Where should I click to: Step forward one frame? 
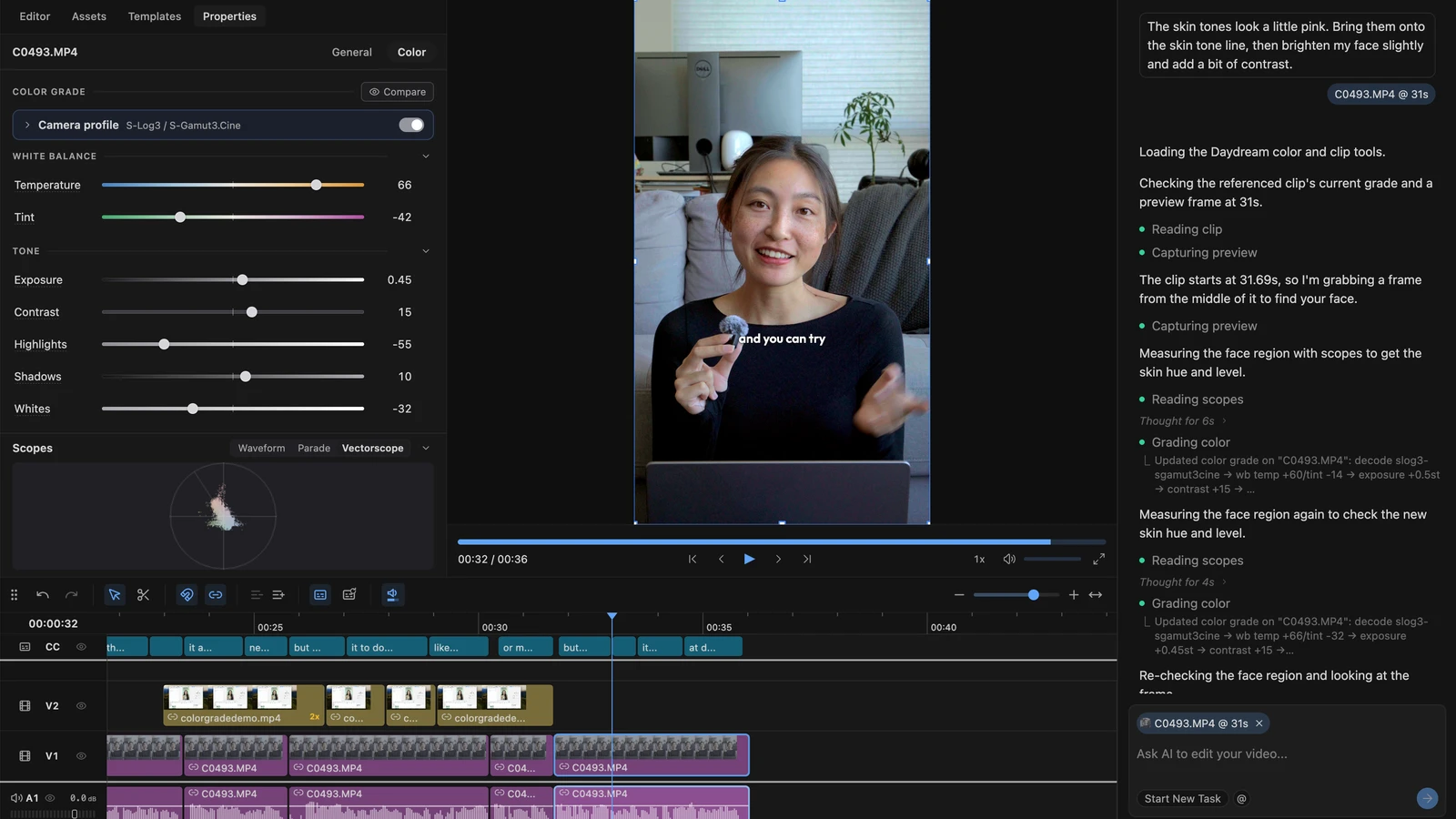tap(778, 559)
